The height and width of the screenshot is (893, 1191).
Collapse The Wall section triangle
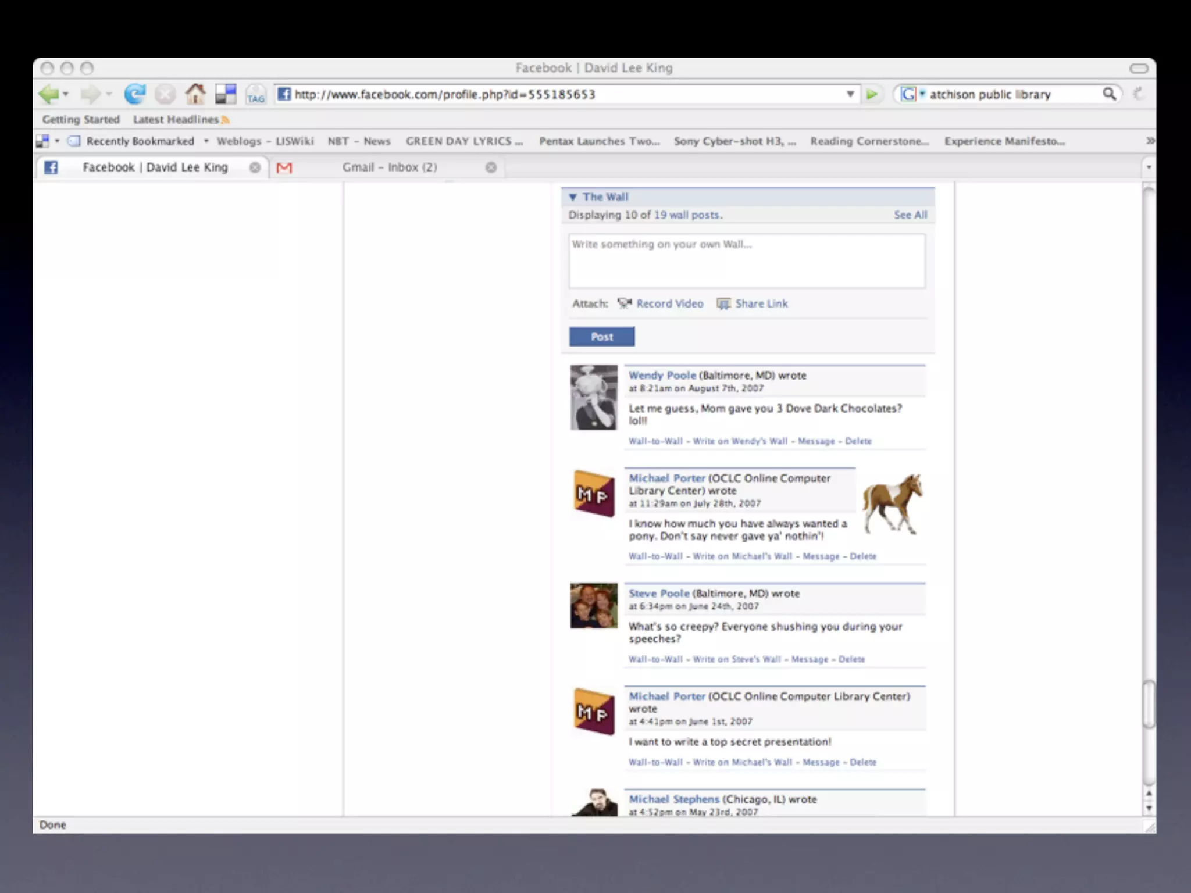573,197
